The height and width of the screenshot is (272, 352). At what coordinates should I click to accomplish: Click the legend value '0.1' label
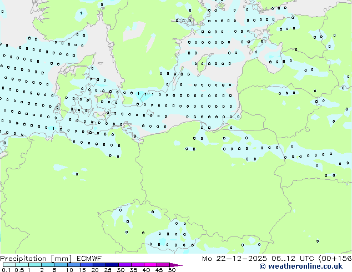pyautogui.click(x=6, y=270)
